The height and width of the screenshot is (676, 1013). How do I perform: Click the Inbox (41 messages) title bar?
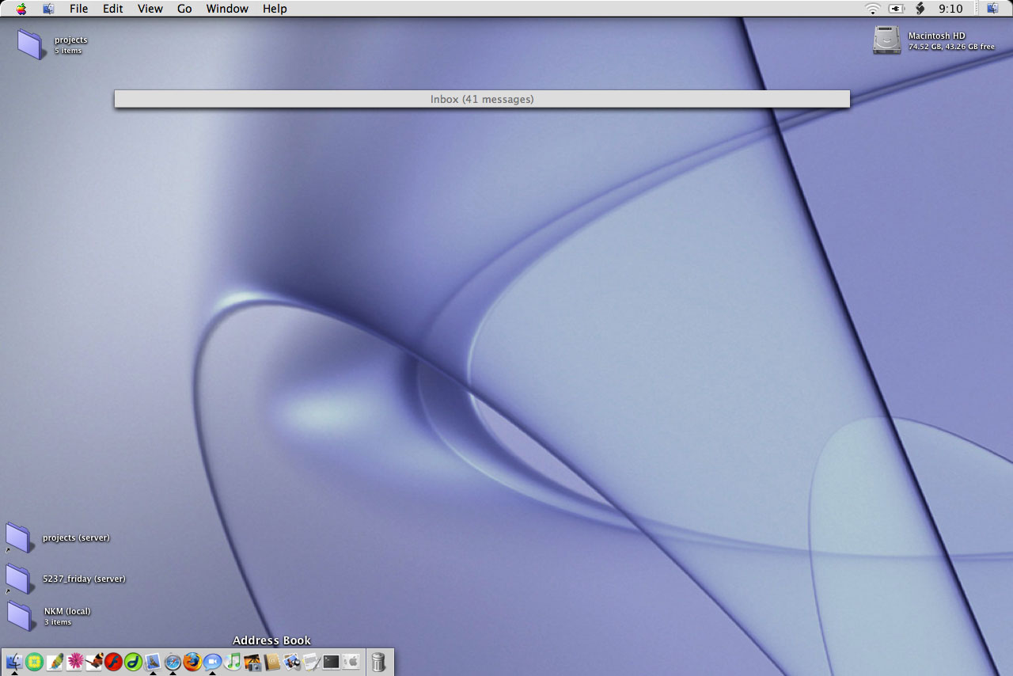482,99
